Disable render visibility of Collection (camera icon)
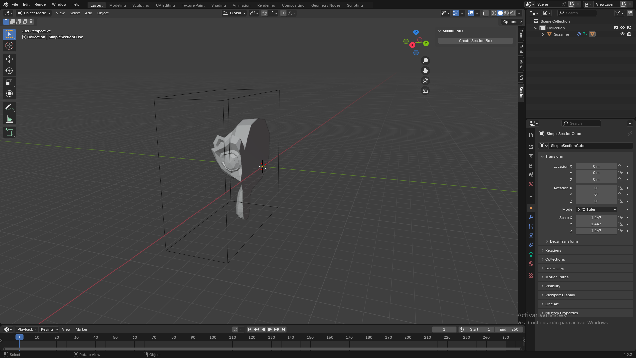Viewport: 636px width, 358px height. pyautogui.click(x=629, y=28)
